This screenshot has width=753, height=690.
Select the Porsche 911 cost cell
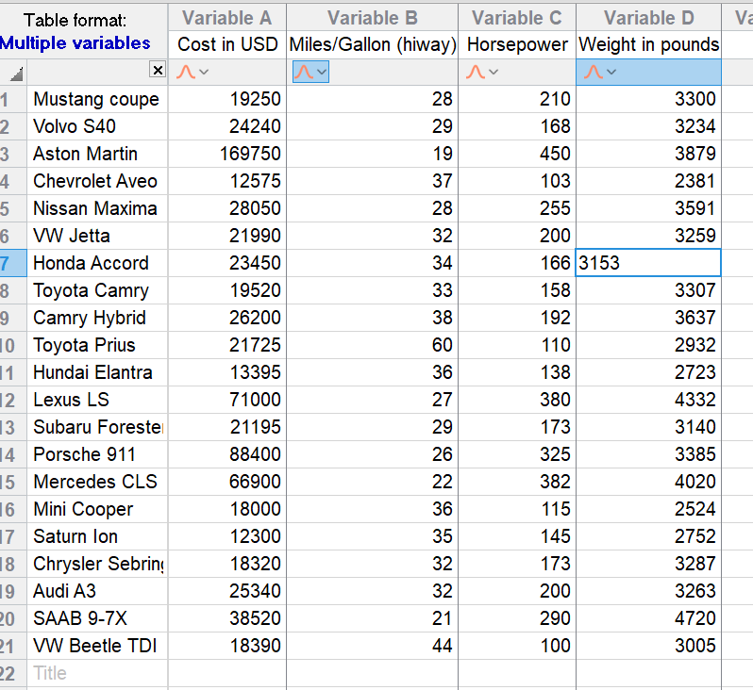point(227,454)
